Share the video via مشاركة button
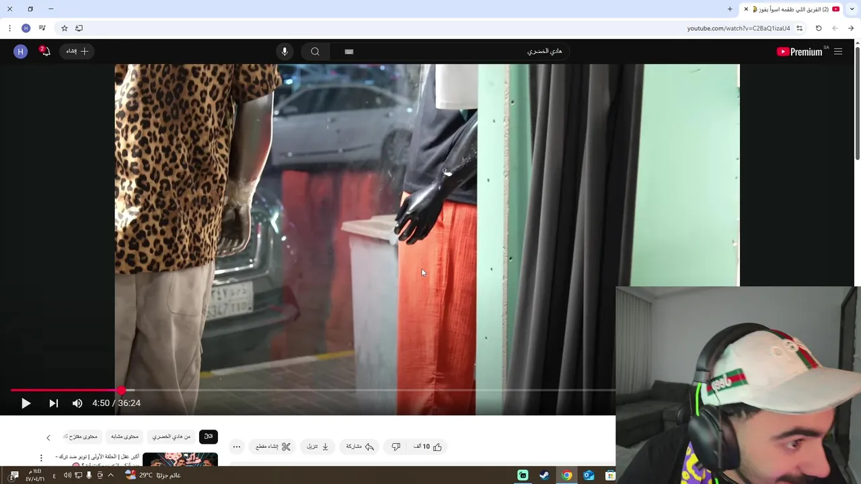The width and height of the screenshot is (861, 484). pyautogui.click(x=360, y=446)
